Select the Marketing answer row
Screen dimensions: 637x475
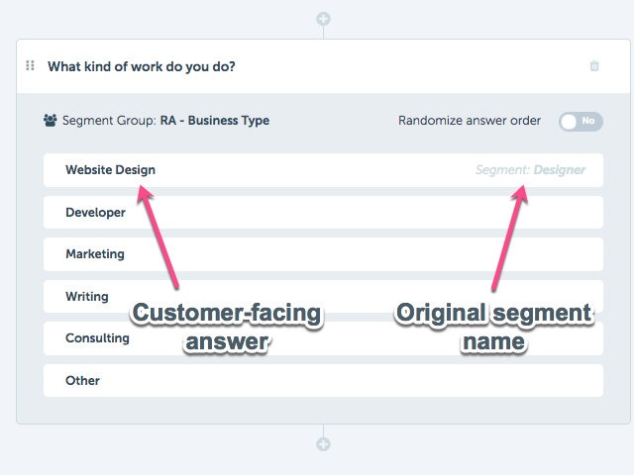[323, 254]
